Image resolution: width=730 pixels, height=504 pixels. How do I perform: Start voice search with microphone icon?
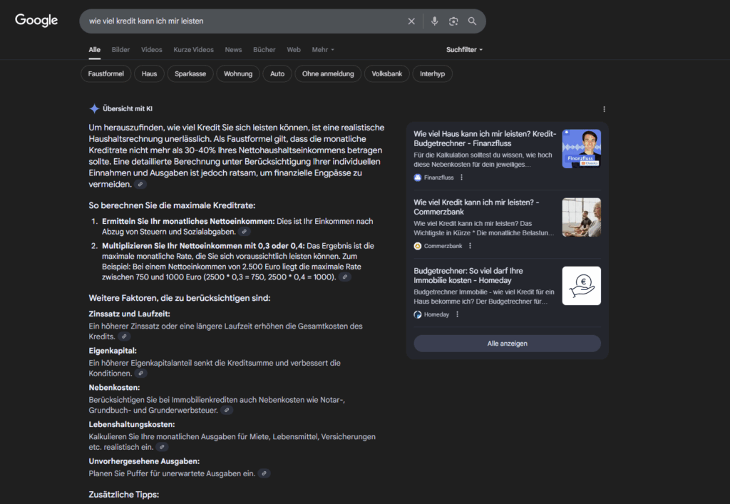click(x=434, y=21)
